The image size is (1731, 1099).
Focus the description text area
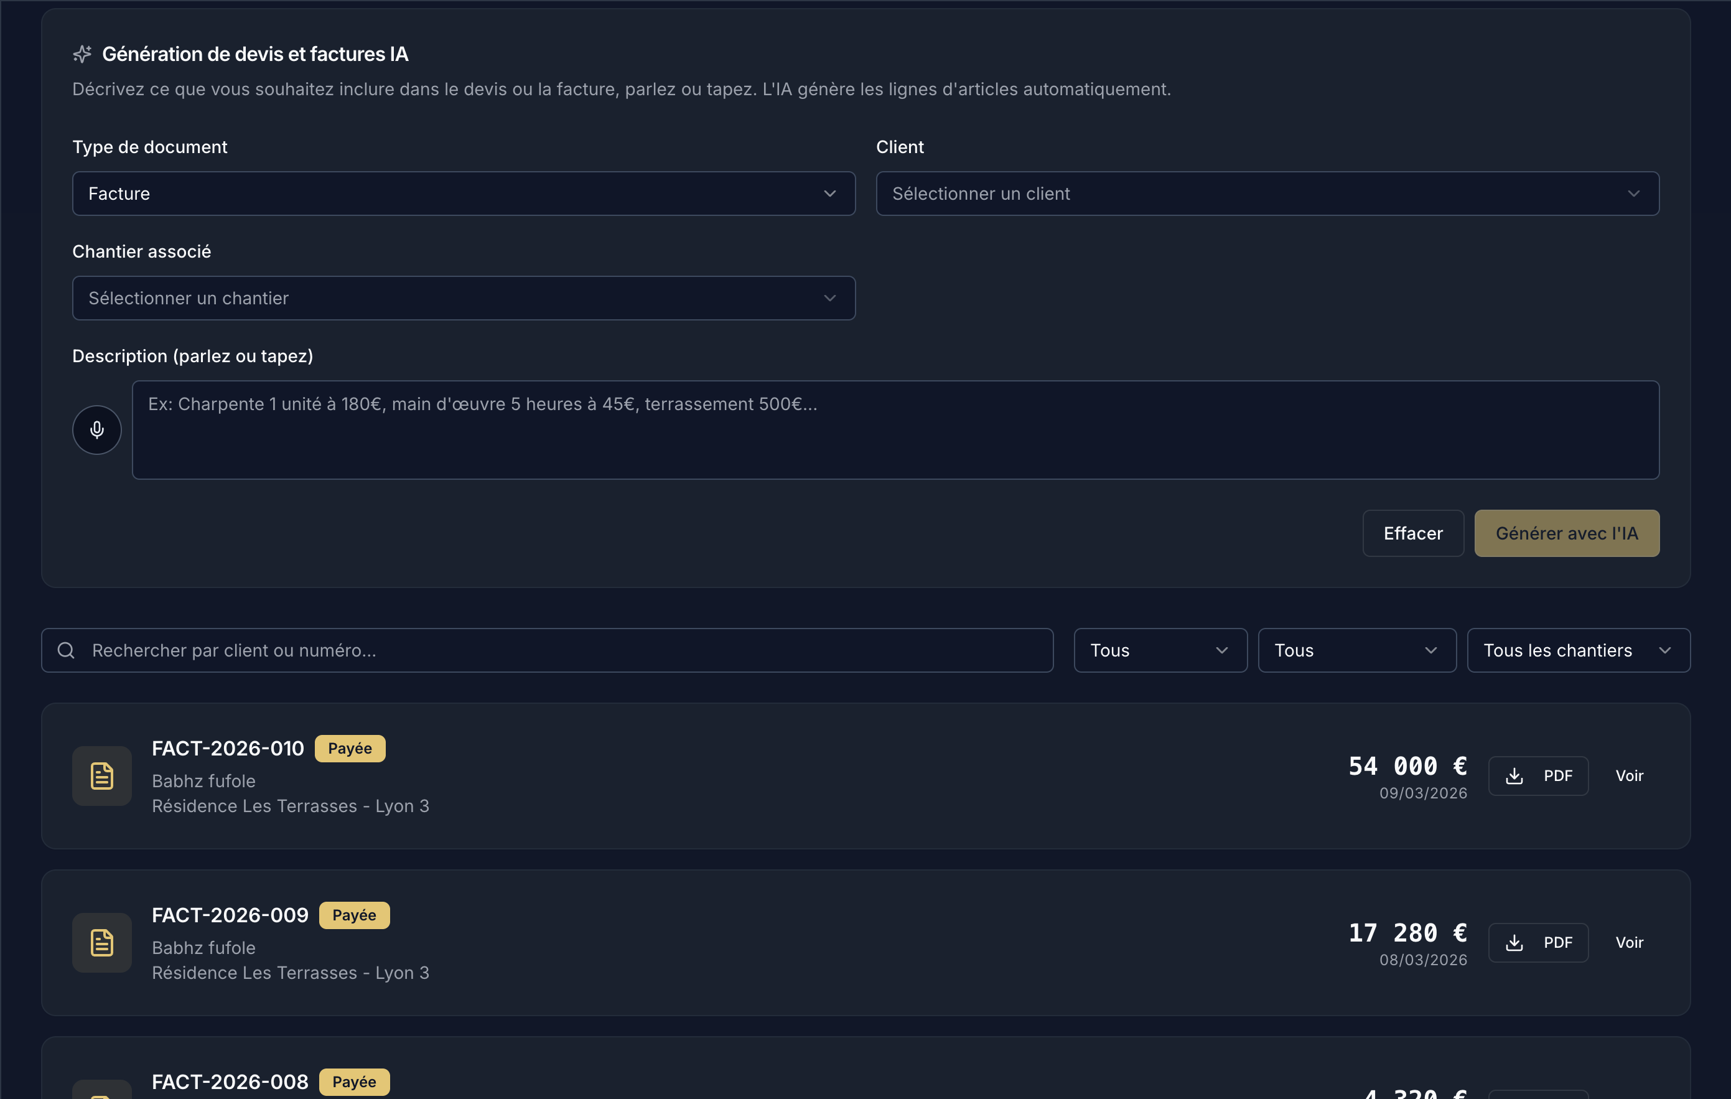pos(895,430)
